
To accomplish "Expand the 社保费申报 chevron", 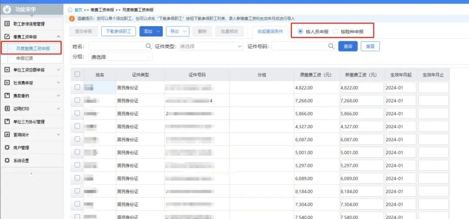I will (x=58, y=83).
